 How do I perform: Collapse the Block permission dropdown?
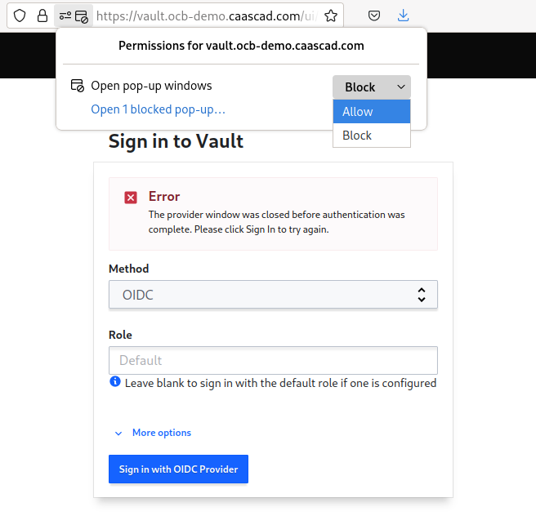point(372,87)
